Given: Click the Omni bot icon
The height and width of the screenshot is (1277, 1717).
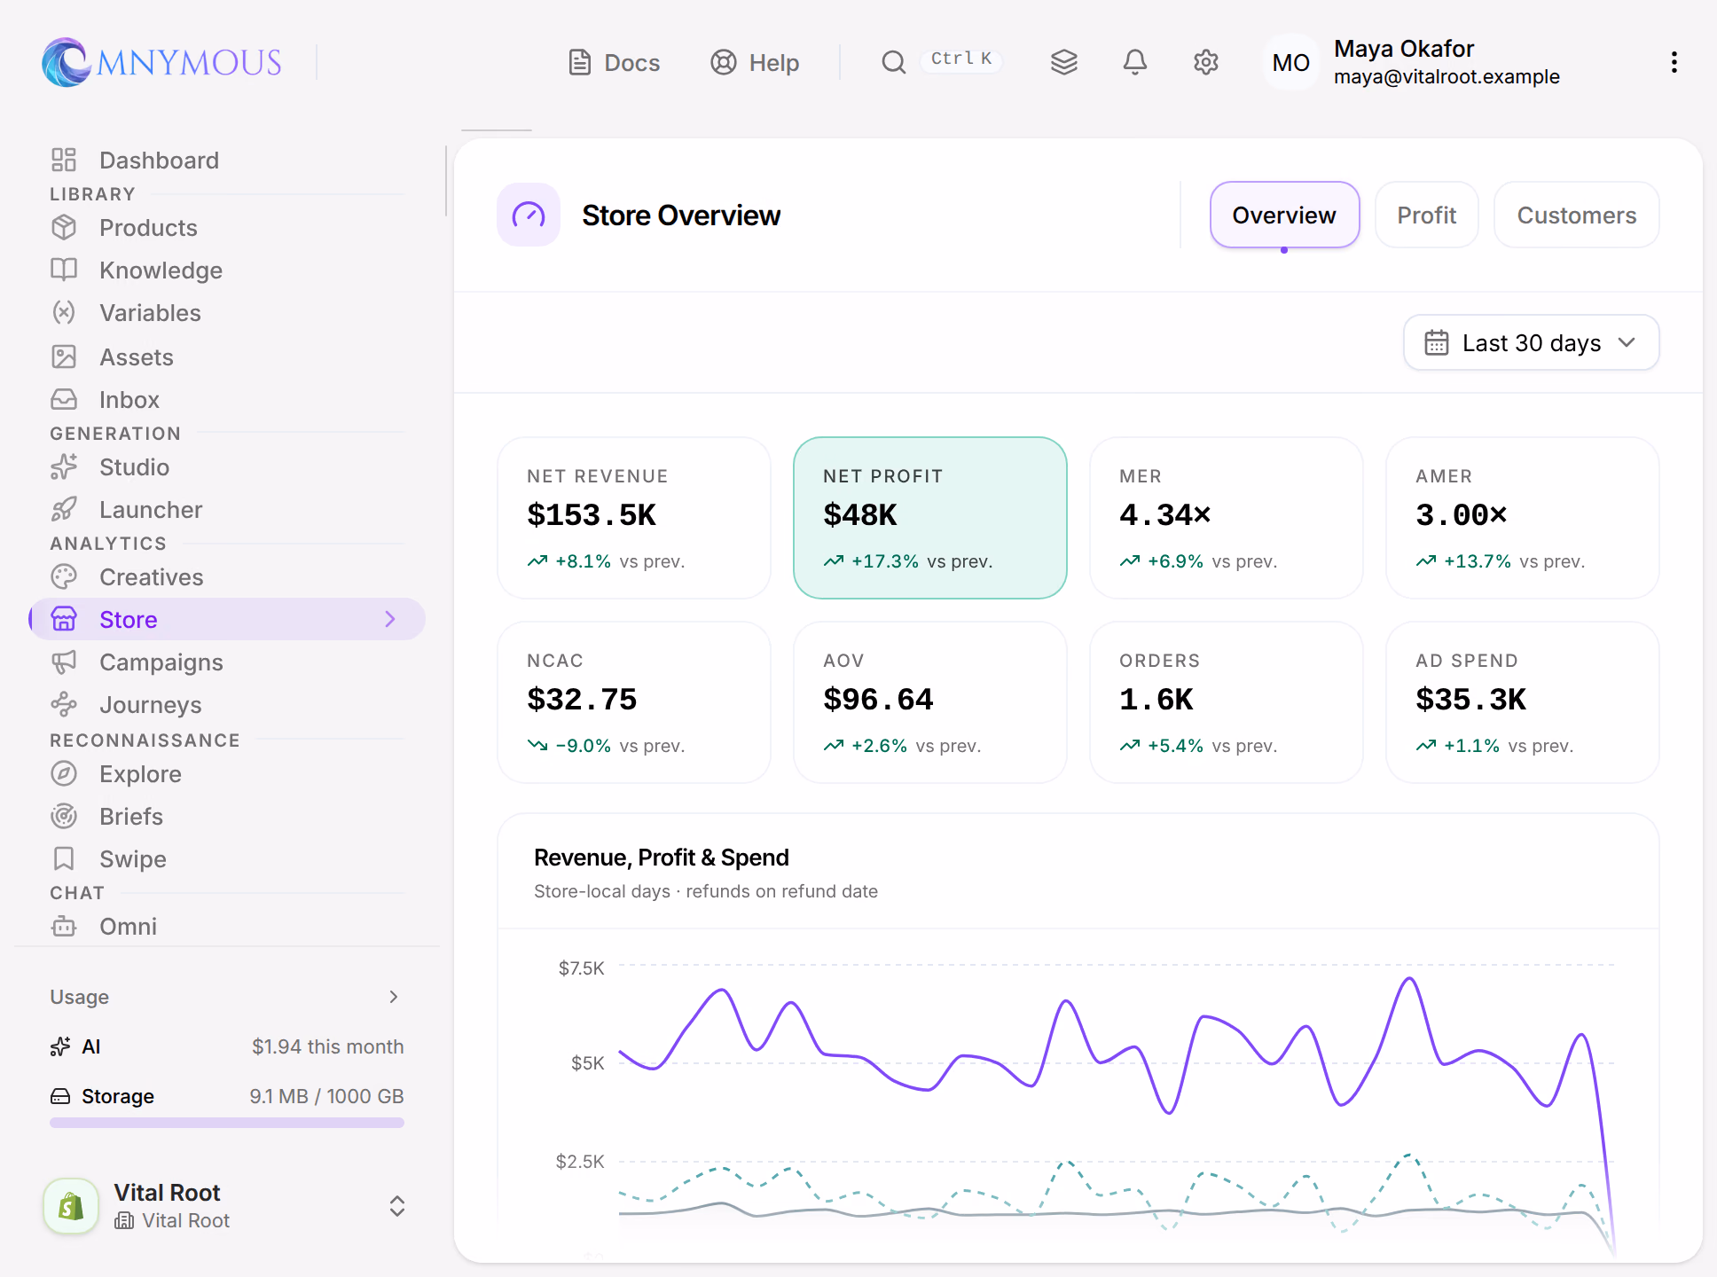Looking at the screenshot, I should coord(64,926).
